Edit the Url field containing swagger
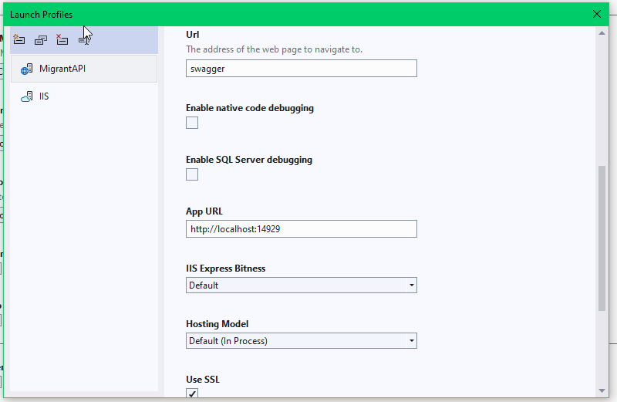 (x=302, y=69)
